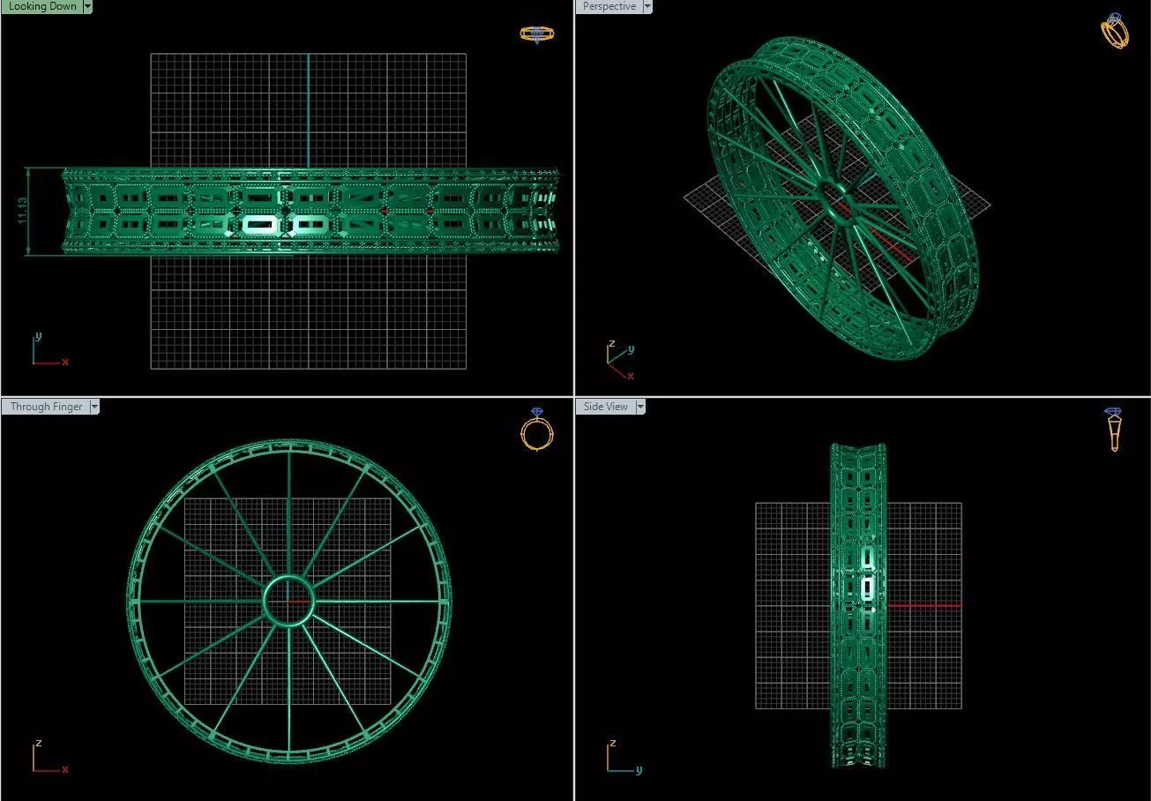Click the Perspective viewport label
This screenshot has height=801, width=1151.
[x=609, y=6]
